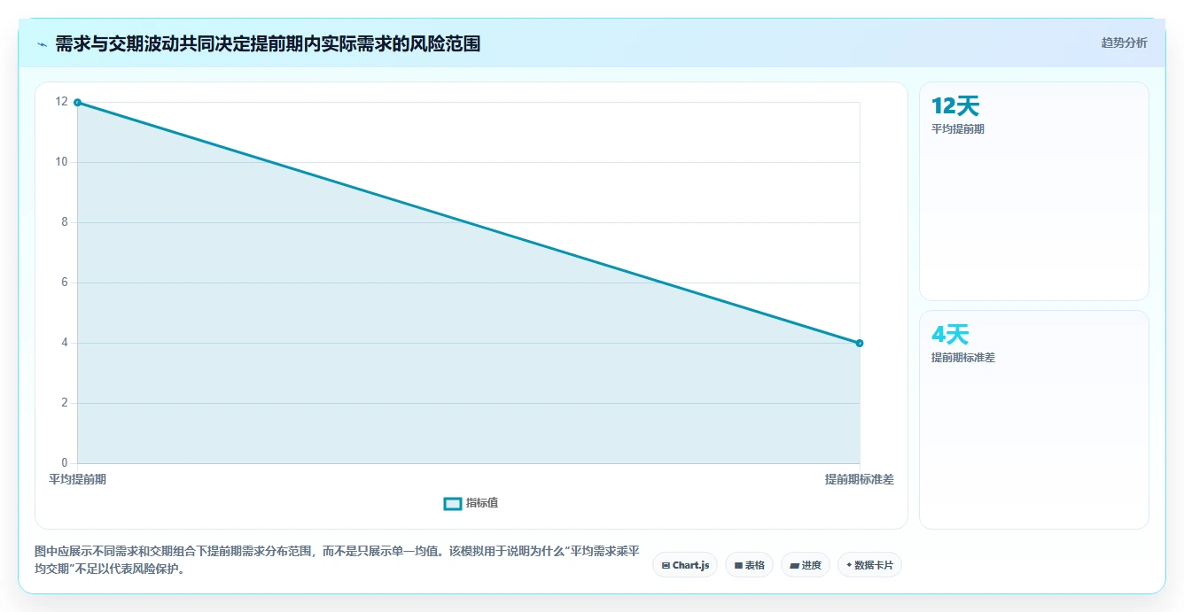The image size is (1184, 612).
Task: Click the 平均提前期 card caption
Action: (x=957, y=129)
